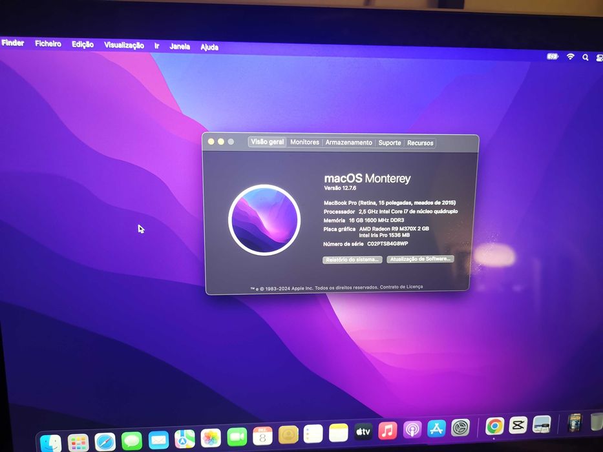Launch Podcasts from the Dock
This screenshot has height=452, width=603.
[412, 429]
